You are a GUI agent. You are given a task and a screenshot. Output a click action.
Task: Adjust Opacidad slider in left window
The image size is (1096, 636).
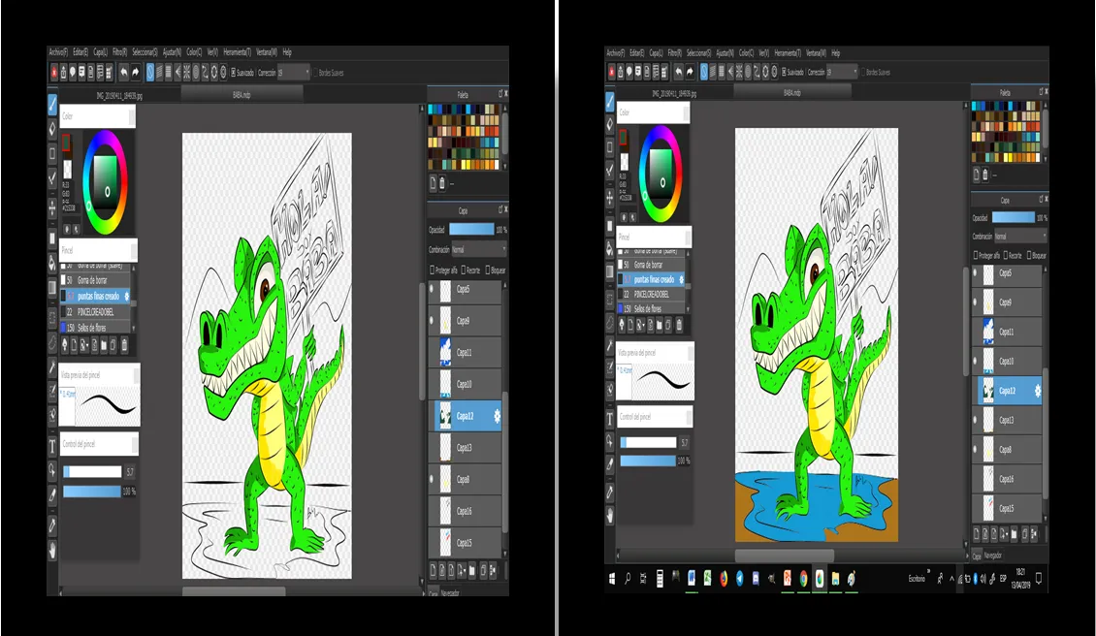click(471, 229)
